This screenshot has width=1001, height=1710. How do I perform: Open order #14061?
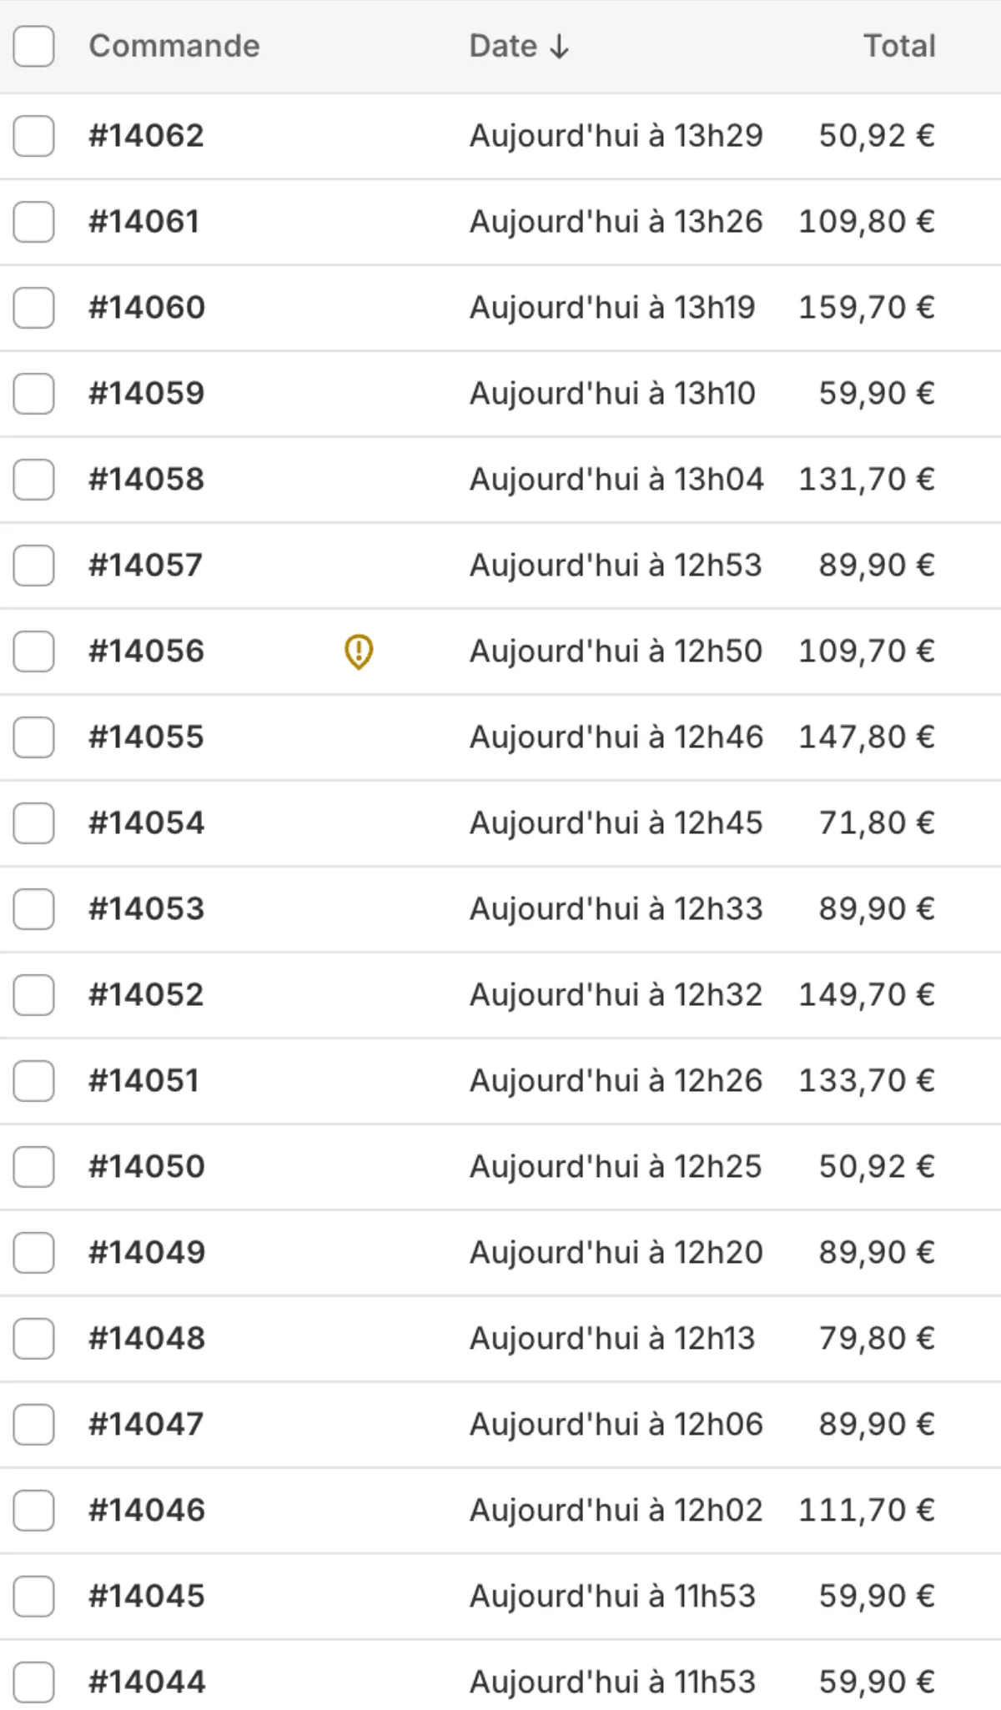tap(144, 222)
